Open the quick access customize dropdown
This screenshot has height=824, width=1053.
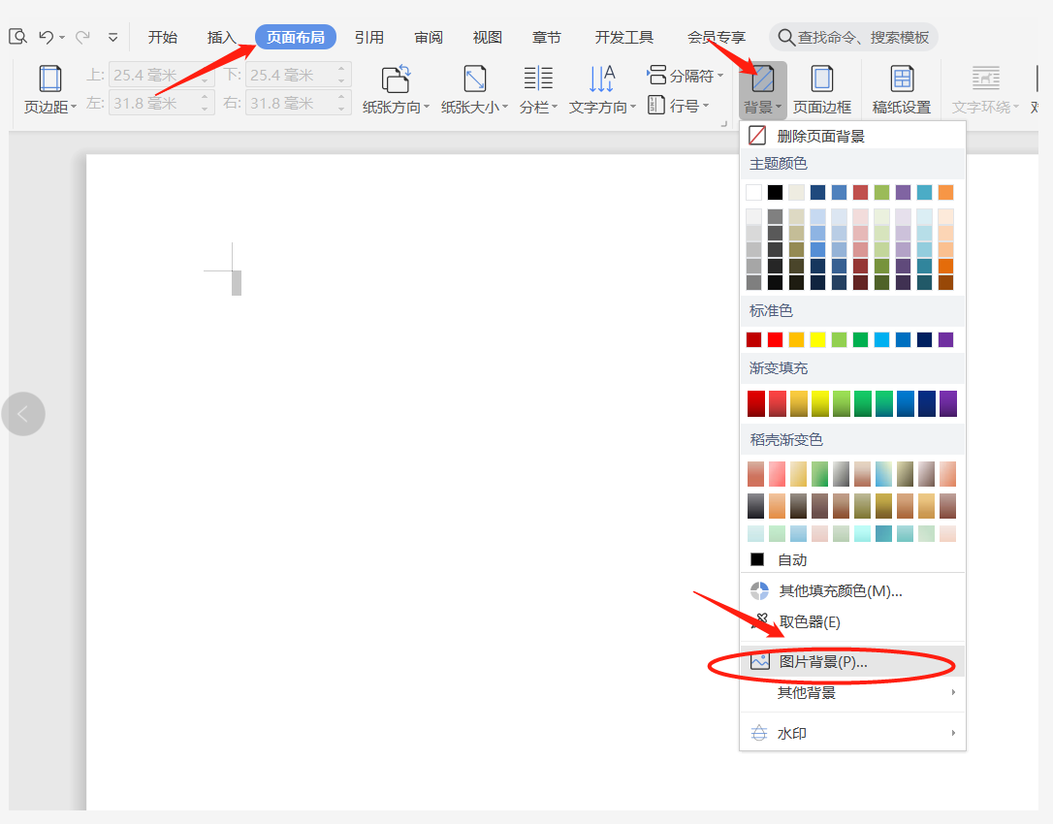coord(112,38)
